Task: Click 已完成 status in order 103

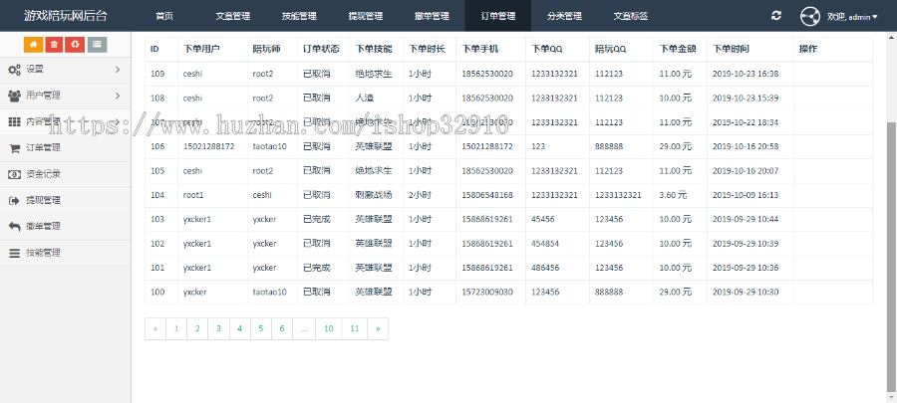Action: click(x=316, y=219)
